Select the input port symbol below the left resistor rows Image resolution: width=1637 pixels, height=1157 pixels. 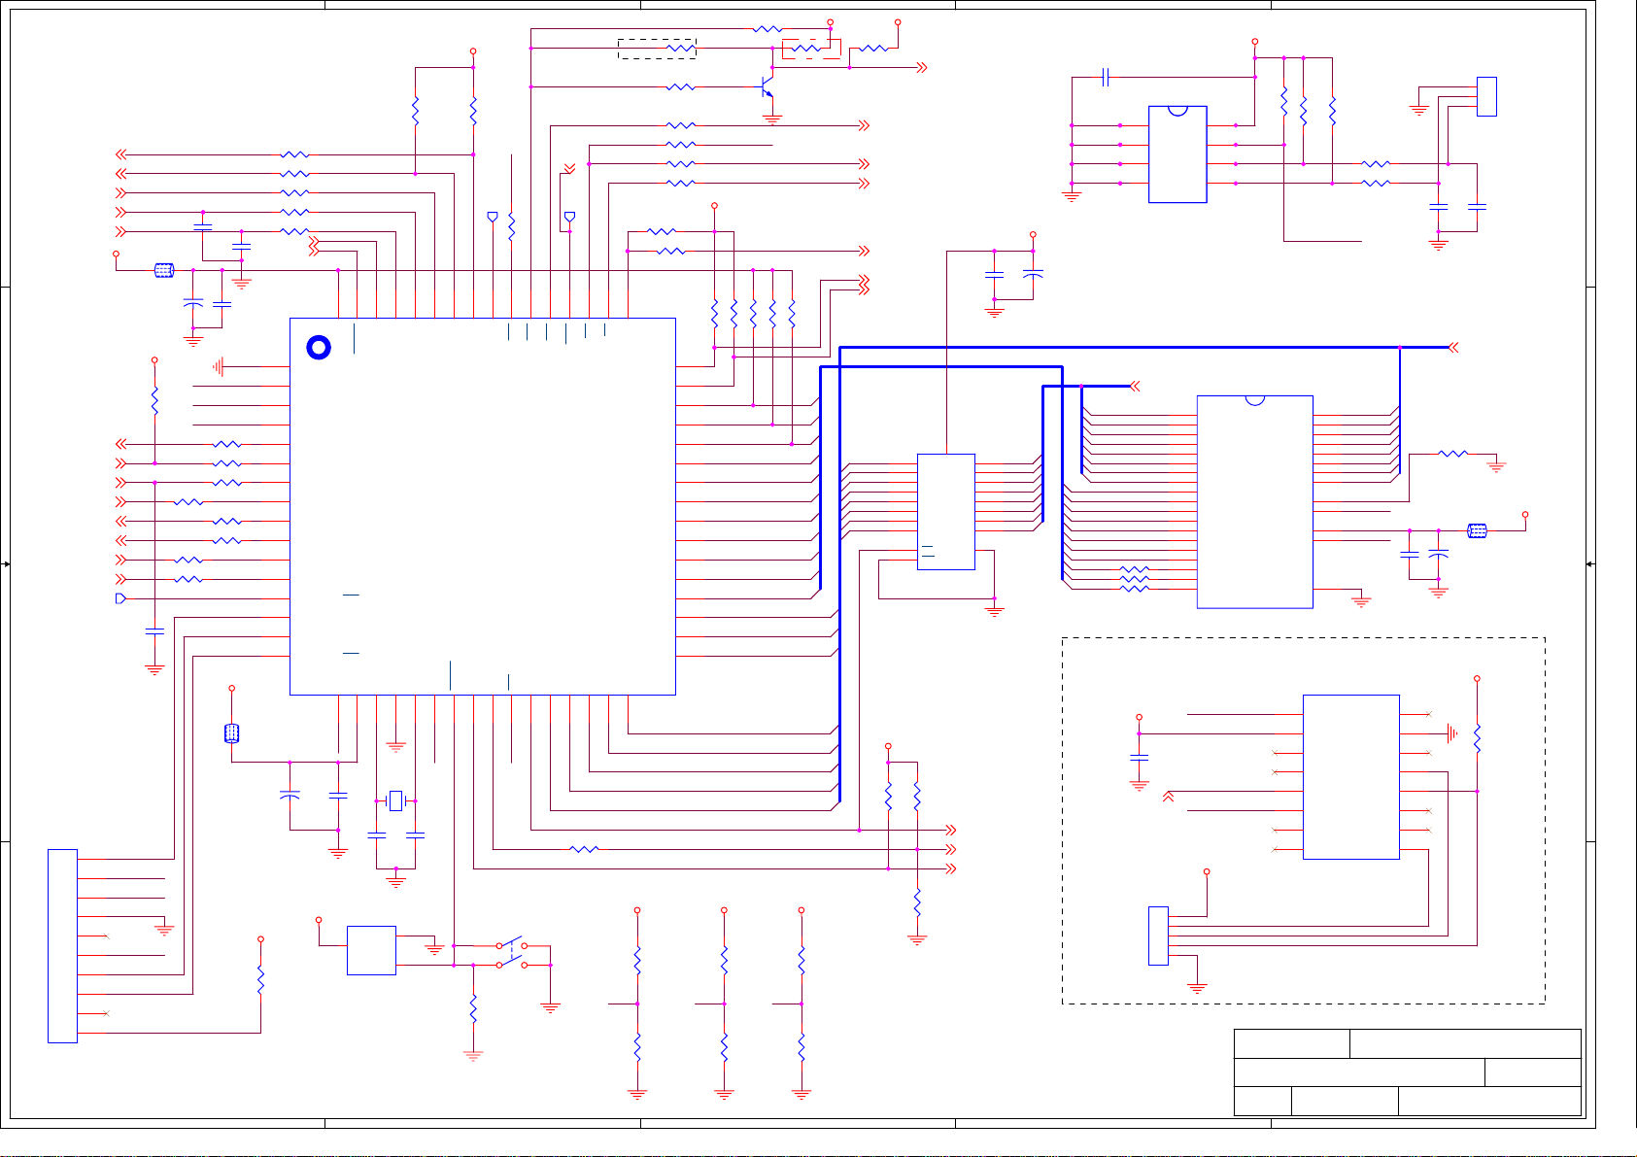click(x=120, y=598)
